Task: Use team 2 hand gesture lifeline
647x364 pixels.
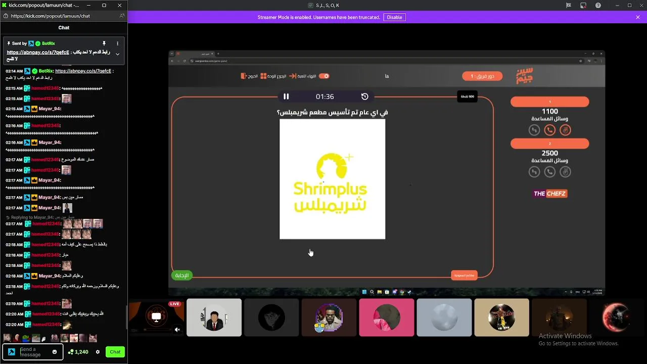Action: click(566, 172)
